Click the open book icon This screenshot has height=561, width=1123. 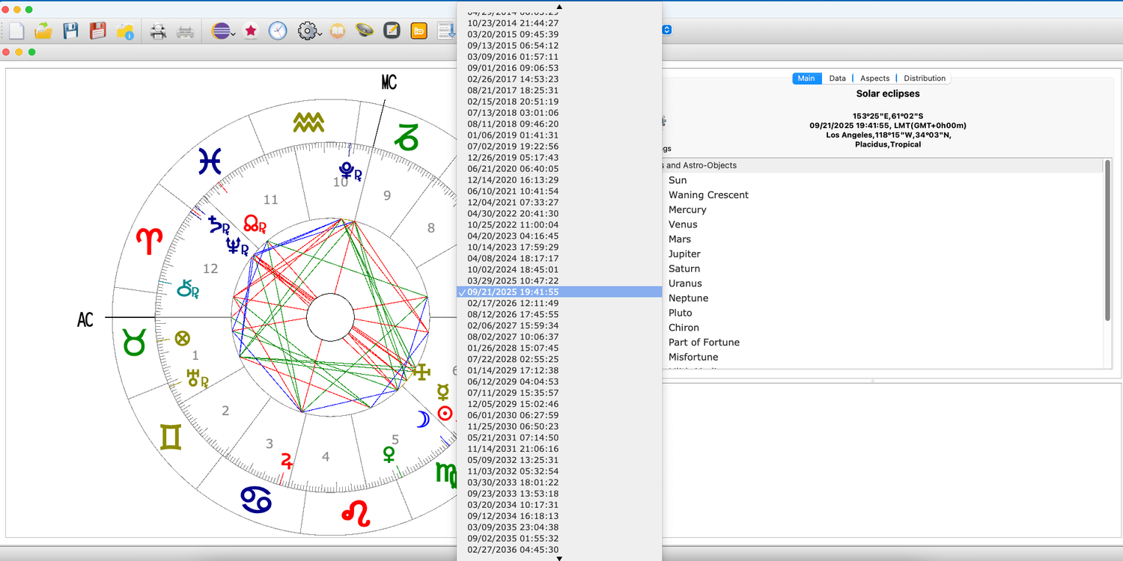pos(338,31)
